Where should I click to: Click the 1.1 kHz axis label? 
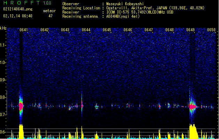[x=3, y=45]
